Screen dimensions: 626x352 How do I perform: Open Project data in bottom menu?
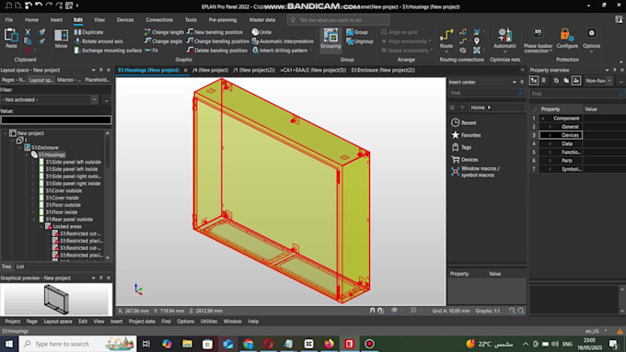tap(142, 322)
